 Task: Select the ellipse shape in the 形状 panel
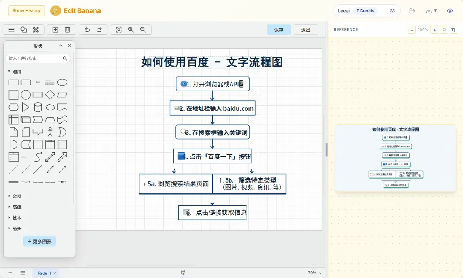[62, 82]
